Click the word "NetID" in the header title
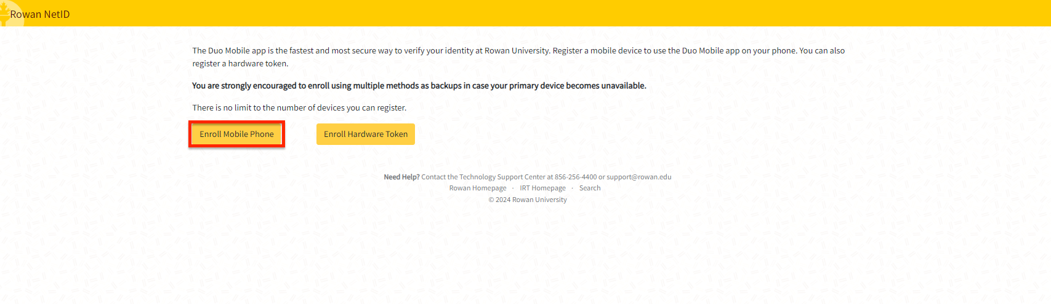The width and height of the screenshot is (1051, 304). pos(57,14)
